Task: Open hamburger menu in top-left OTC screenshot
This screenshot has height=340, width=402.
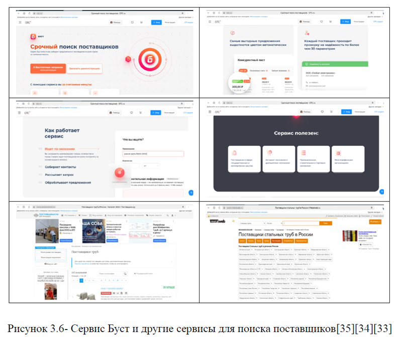Action: [x=20, y=23]
